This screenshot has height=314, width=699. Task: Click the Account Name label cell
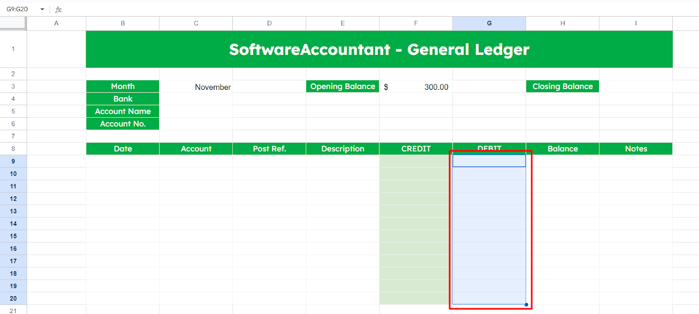click(123, 111)
